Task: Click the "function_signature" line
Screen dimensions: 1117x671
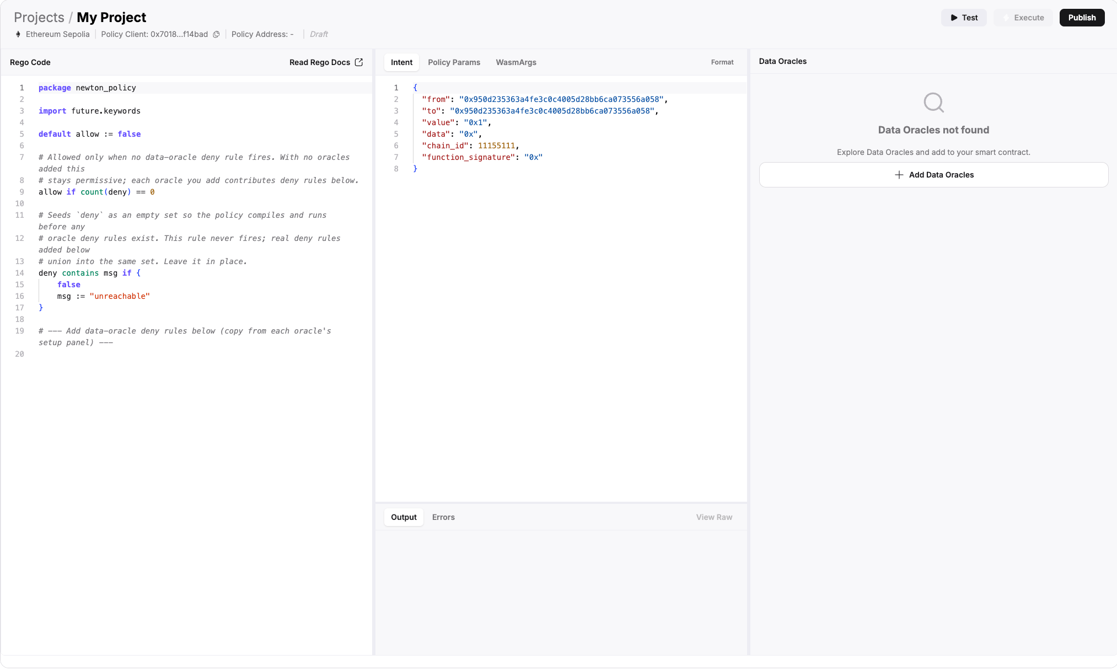Action: coord(482,157)
